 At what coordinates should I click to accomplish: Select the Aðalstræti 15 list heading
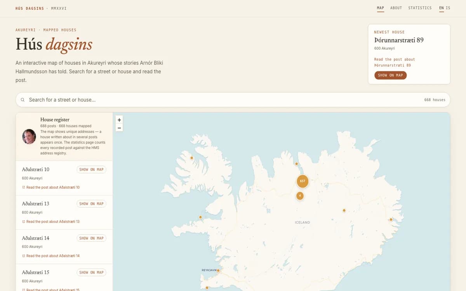36,272
